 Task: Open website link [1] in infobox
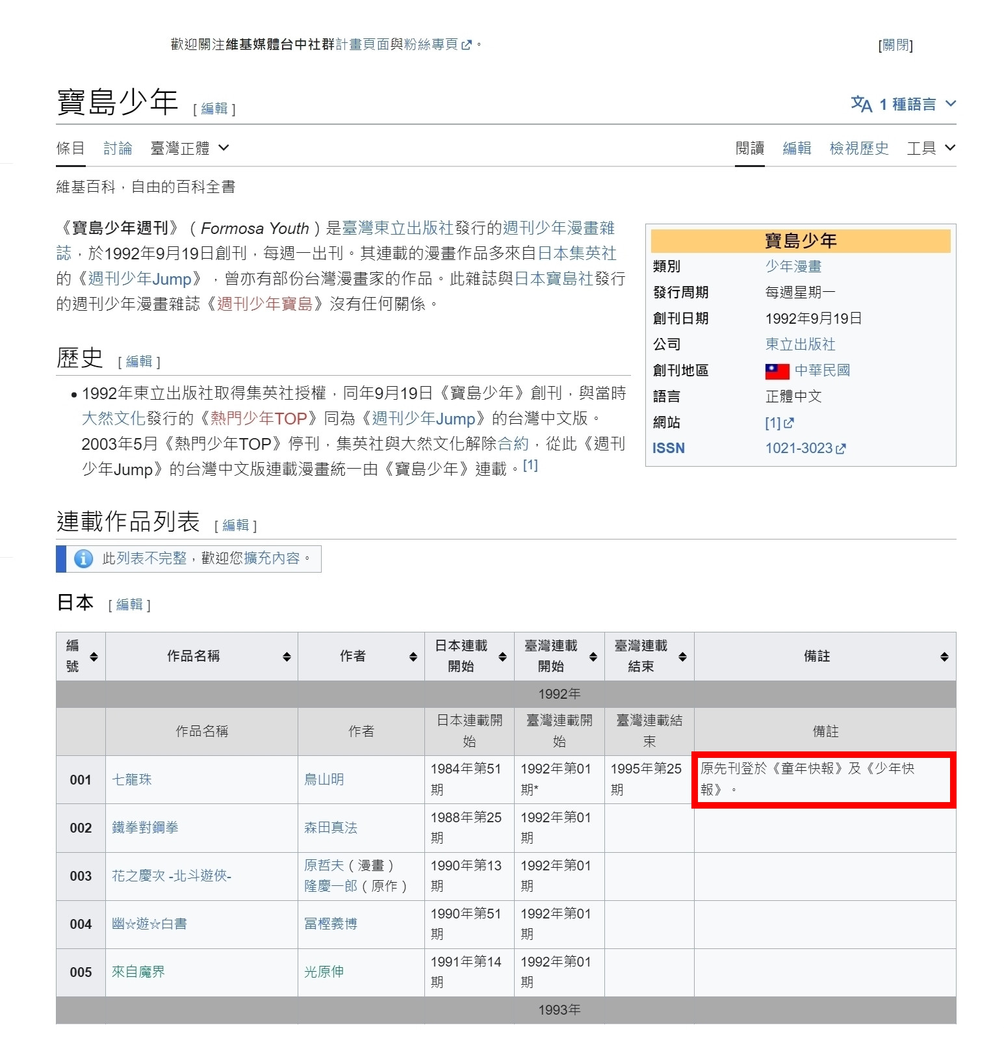[x=779, y=423]
